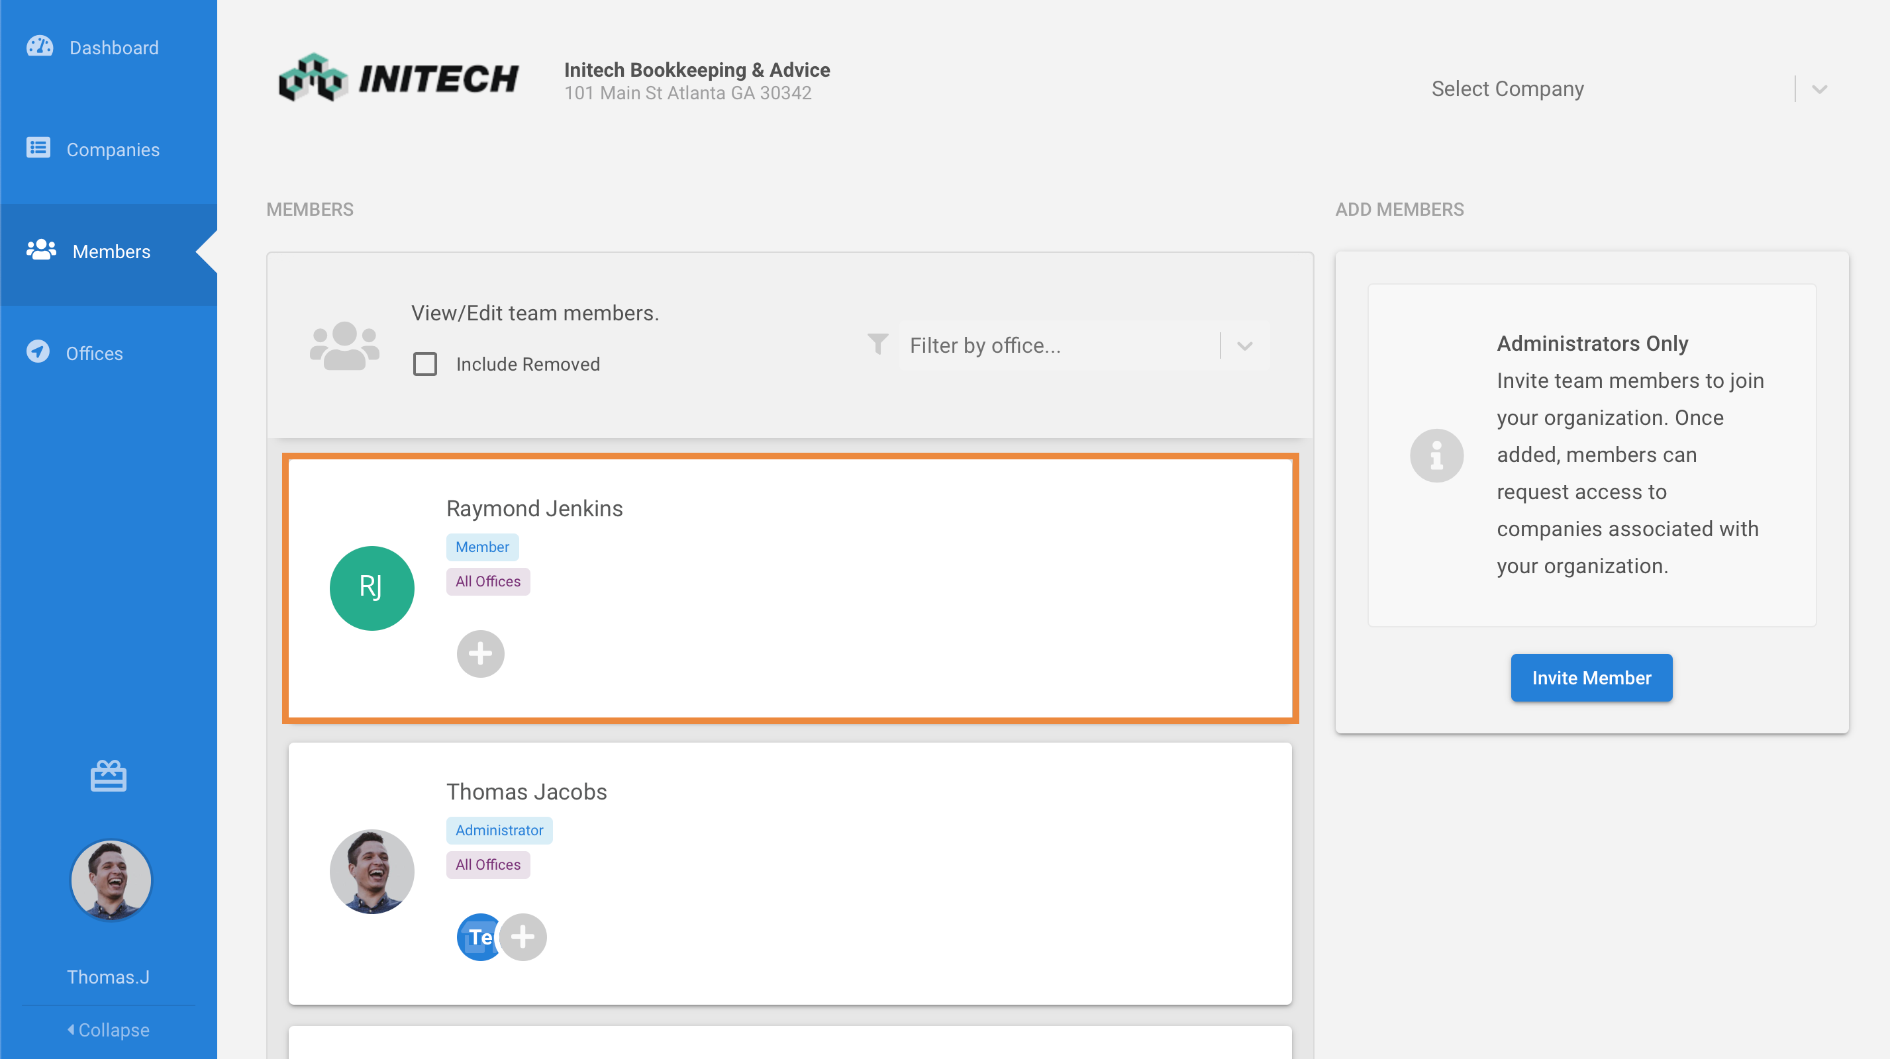This screenshot has height=1059, width=1890.
Task: Click the Select Company chevron arrow
Action: click(1820, 89)
